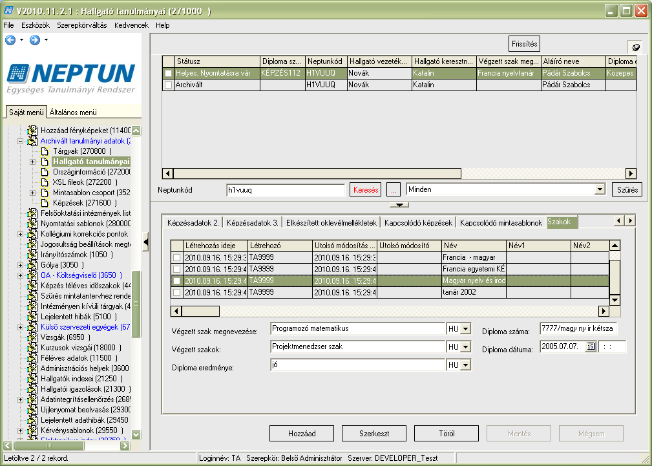
Task: Collapse the upper panel with the down-arrow splitter
Action: tap(399, 205)
